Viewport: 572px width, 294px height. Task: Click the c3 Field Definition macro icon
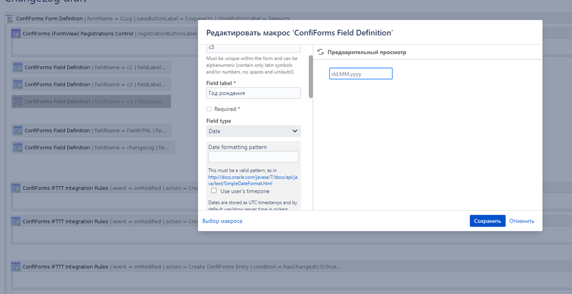coord(18,101)
